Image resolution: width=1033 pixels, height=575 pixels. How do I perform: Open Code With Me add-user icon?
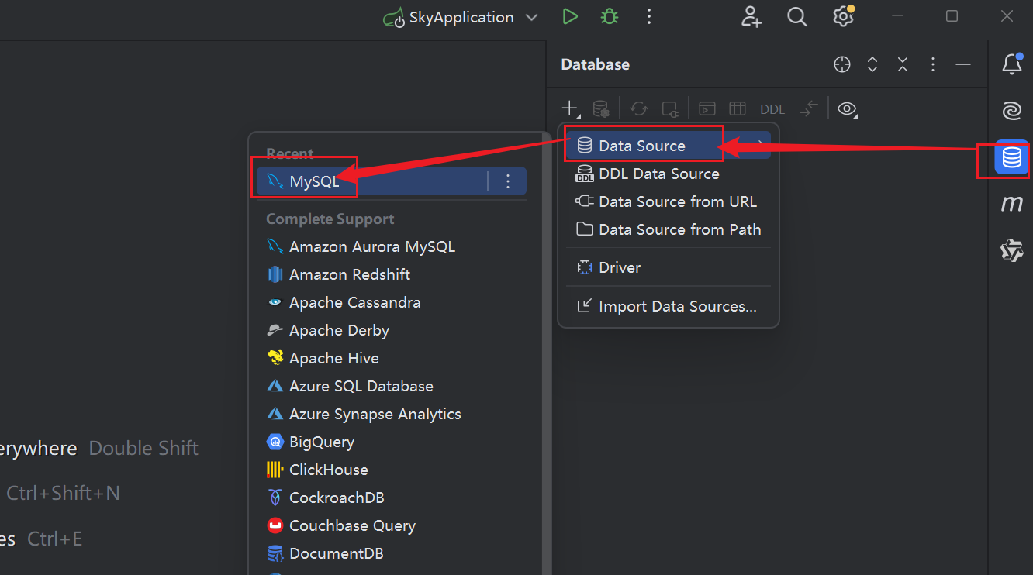[751, 16]
